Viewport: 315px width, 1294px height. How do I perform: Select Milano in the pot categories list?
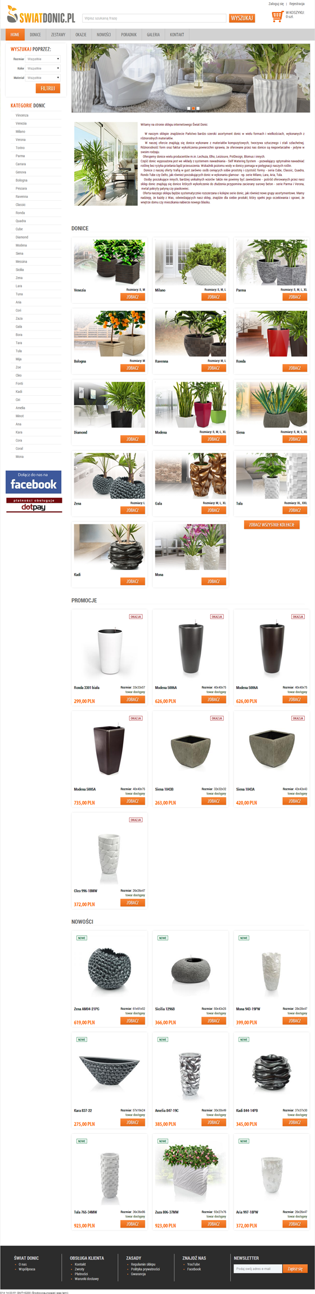click(x=20, y=131)
